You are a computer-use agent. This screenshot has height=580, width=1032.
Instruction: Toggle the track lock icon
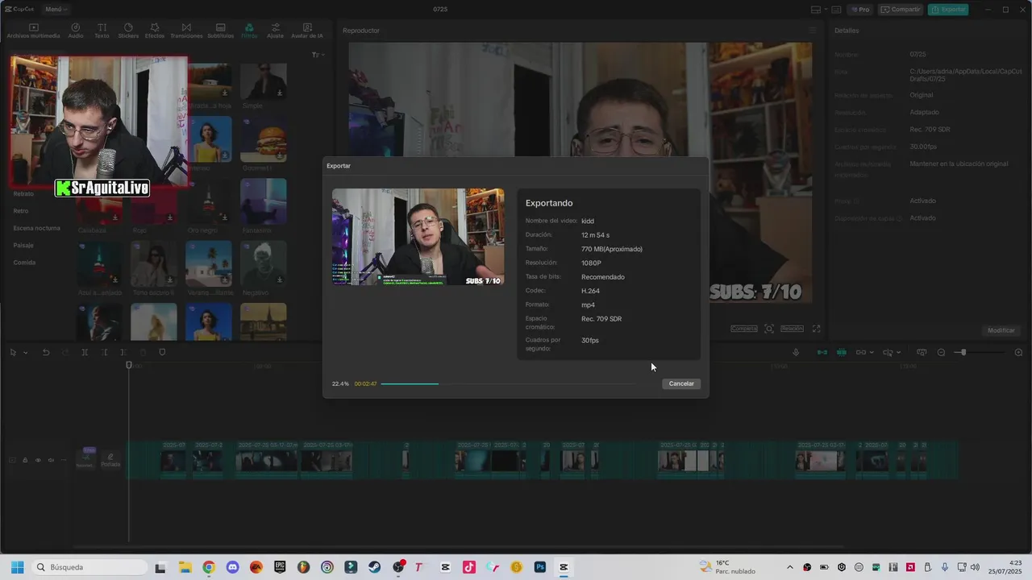point(25,460)
